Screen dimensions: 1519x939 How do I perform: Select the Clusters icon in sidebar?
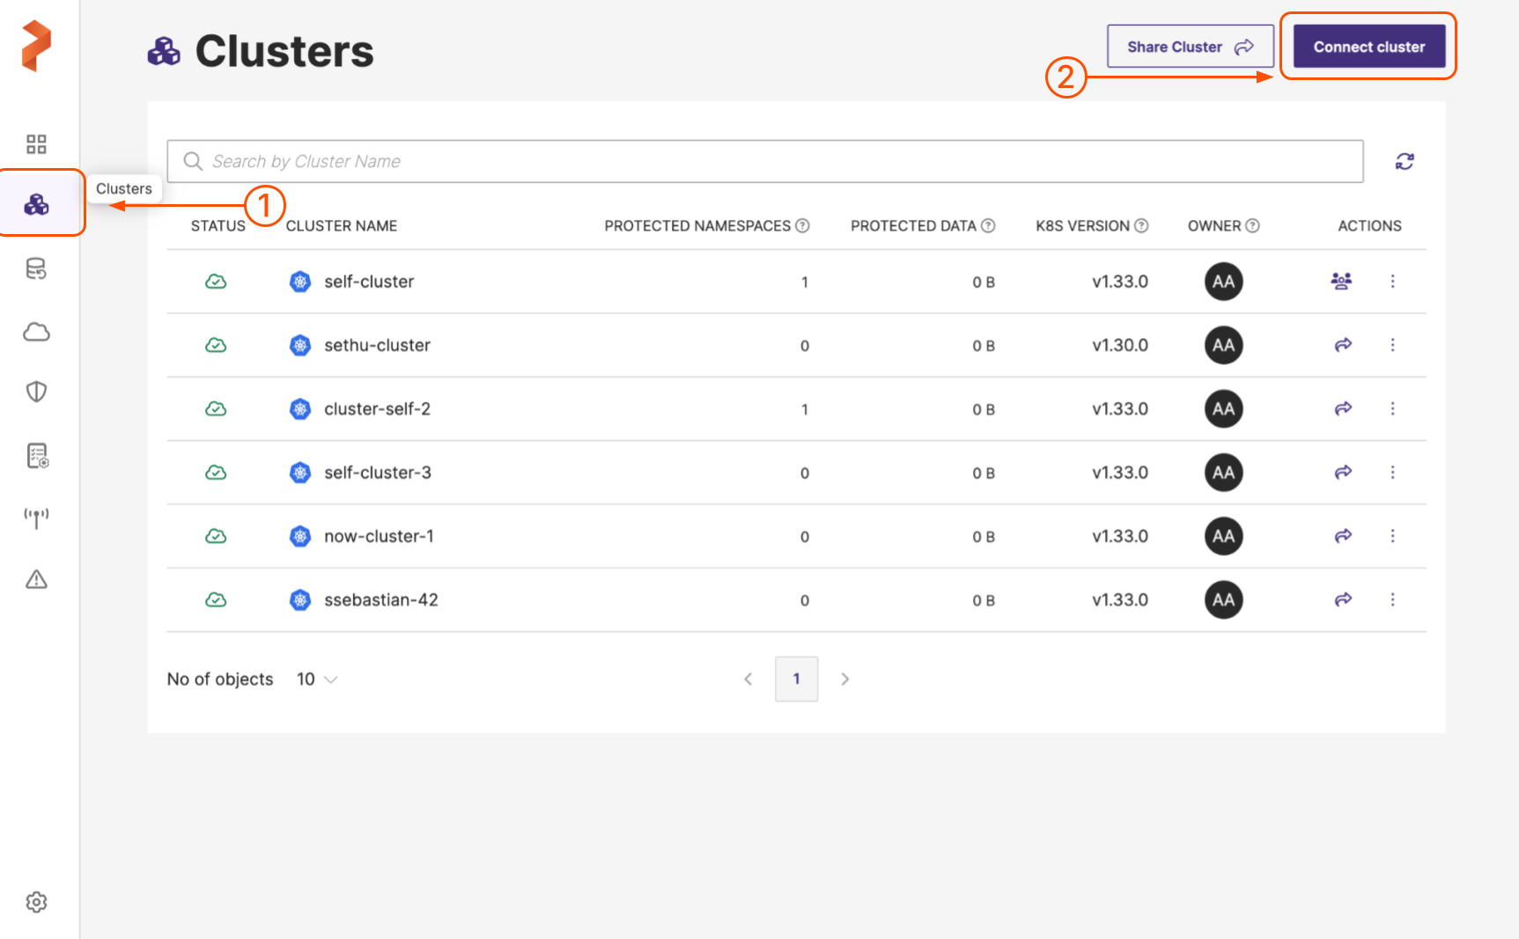[x=36, y=204]
